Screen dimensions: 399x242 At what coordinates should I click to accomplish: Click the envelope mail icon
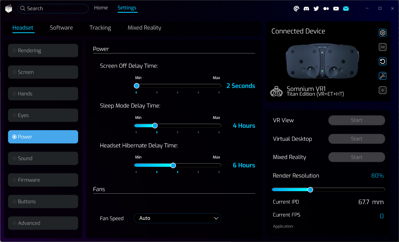point(346,9)
